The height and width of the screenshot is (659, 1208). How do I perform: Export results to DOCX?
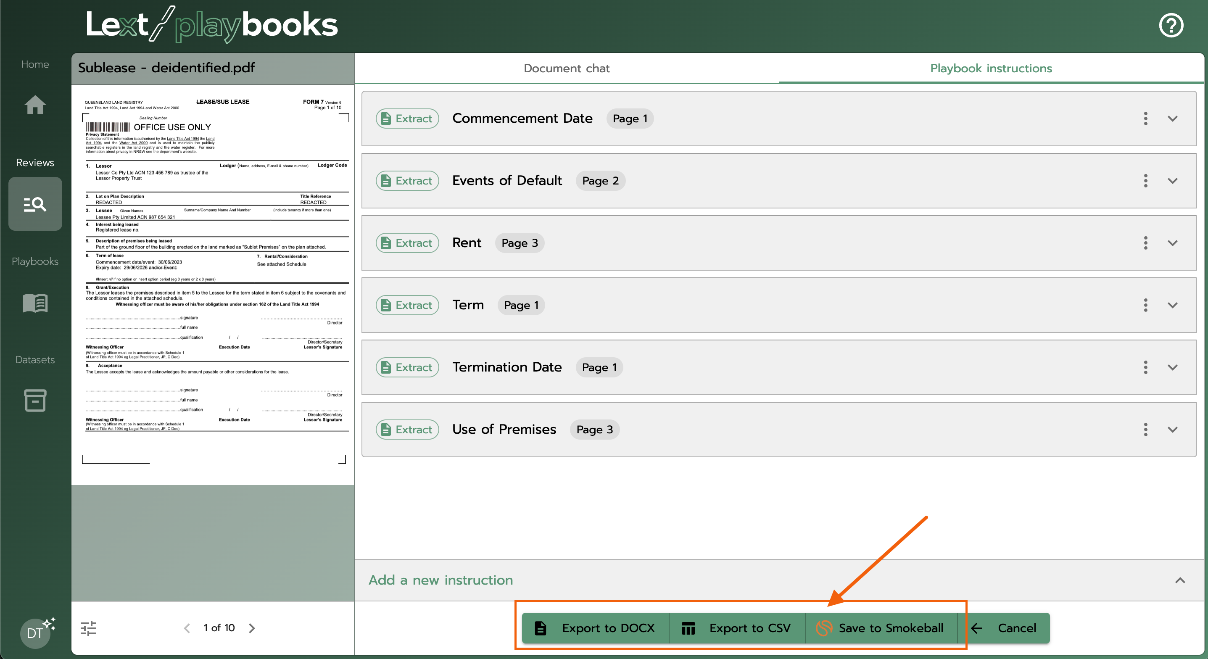tap(595, 628)
